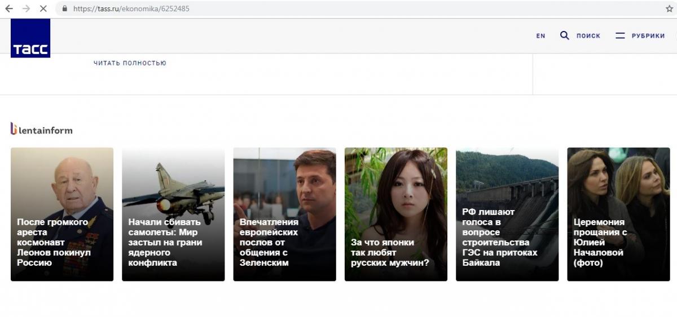The image size is (677, 317).
Task: Open Baikal hydropower dam article
Action: (x=507, y=214)
